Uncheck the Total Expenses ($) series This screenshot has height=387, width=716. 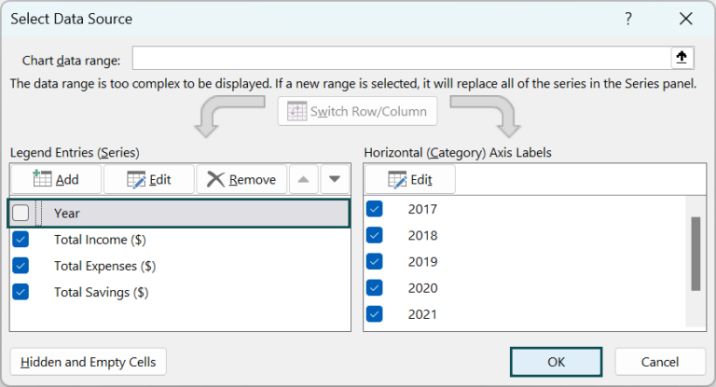click(x=21, y=266)
